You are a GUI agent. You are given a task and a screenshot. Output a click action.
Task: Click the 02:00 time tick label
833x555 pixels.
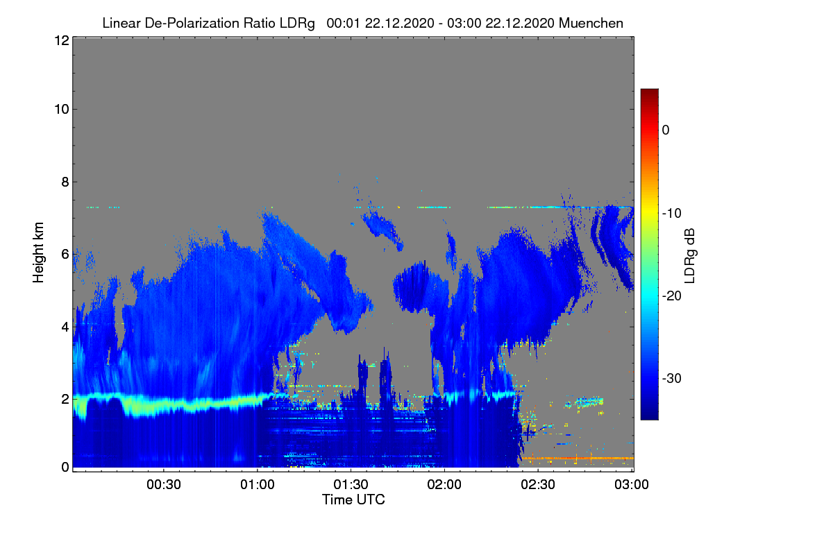445,485
